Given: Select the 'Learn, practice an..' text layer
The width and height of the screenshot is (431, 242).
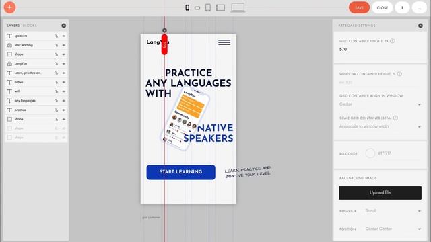Looking at the screenshot, I should pyautogui.click(x=36, y=73).
